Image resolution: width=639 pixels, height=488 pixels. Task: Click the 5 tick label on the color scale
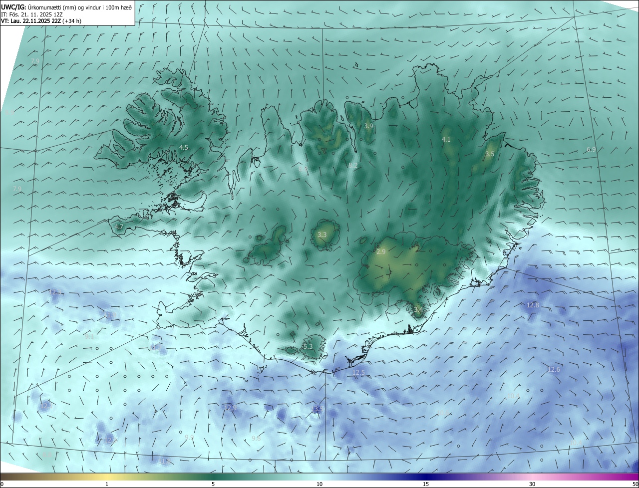point(213,484)
